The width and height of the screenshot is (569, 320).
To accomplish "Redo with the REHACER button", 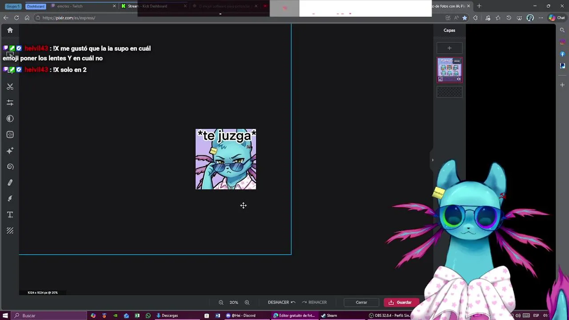I will pos(314,302).
